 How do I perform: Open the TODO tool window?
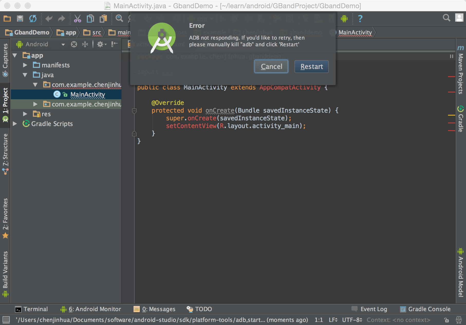point(199,309)
